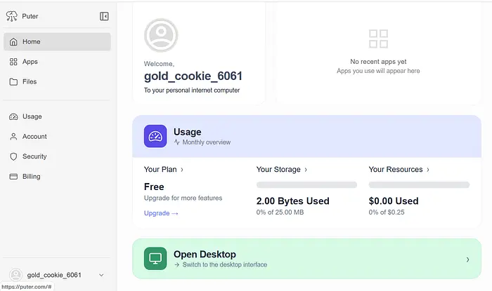492x291 pixels.
Task: Click the purple Usage speedometer icon
Action: coord(155,136)
